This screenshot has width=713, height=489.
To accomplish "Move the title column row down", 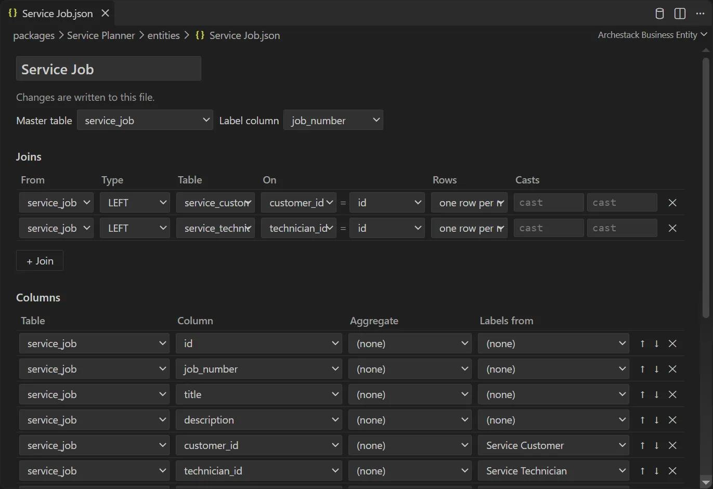I will coord(656,394).
